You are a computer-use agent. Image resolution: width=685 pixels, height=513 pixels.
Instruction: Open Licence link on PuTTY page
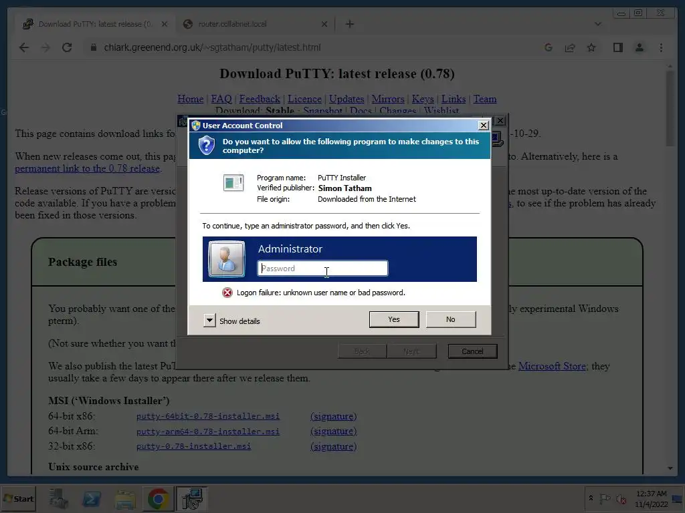click(x=304, y=99)
